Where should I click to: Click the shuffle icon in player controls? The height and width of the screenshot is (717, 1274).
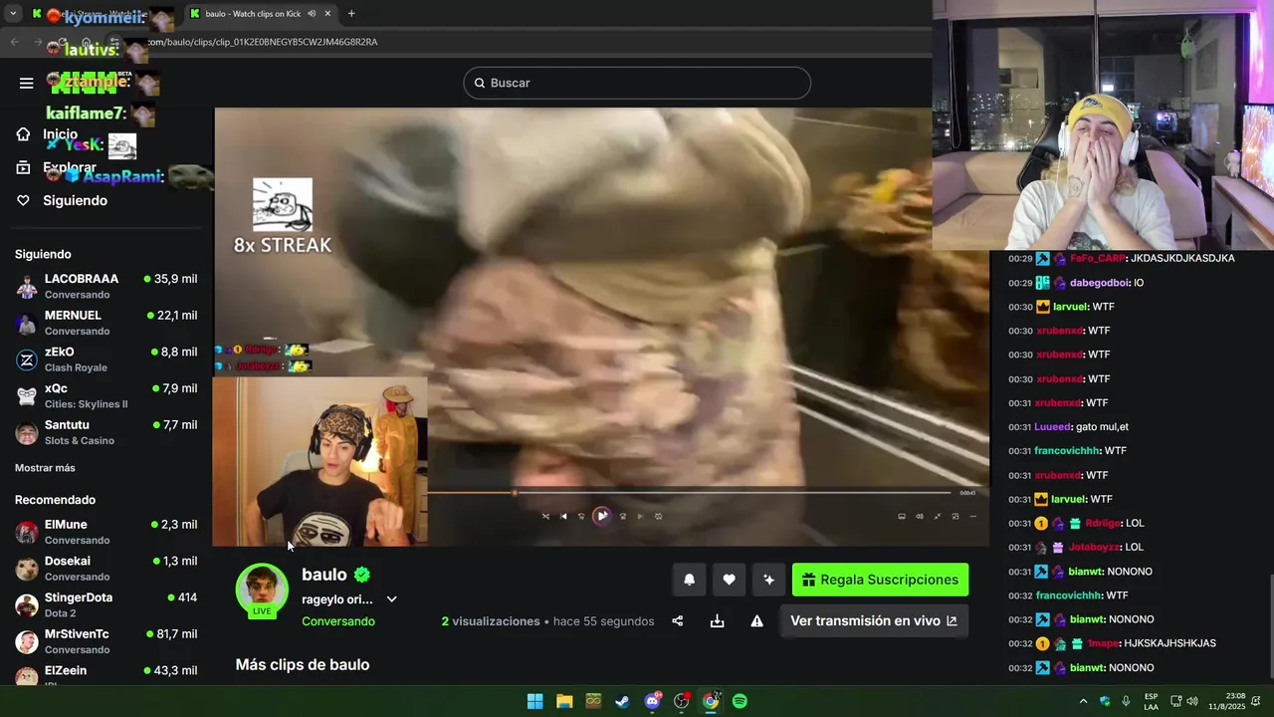coord(545,516)
